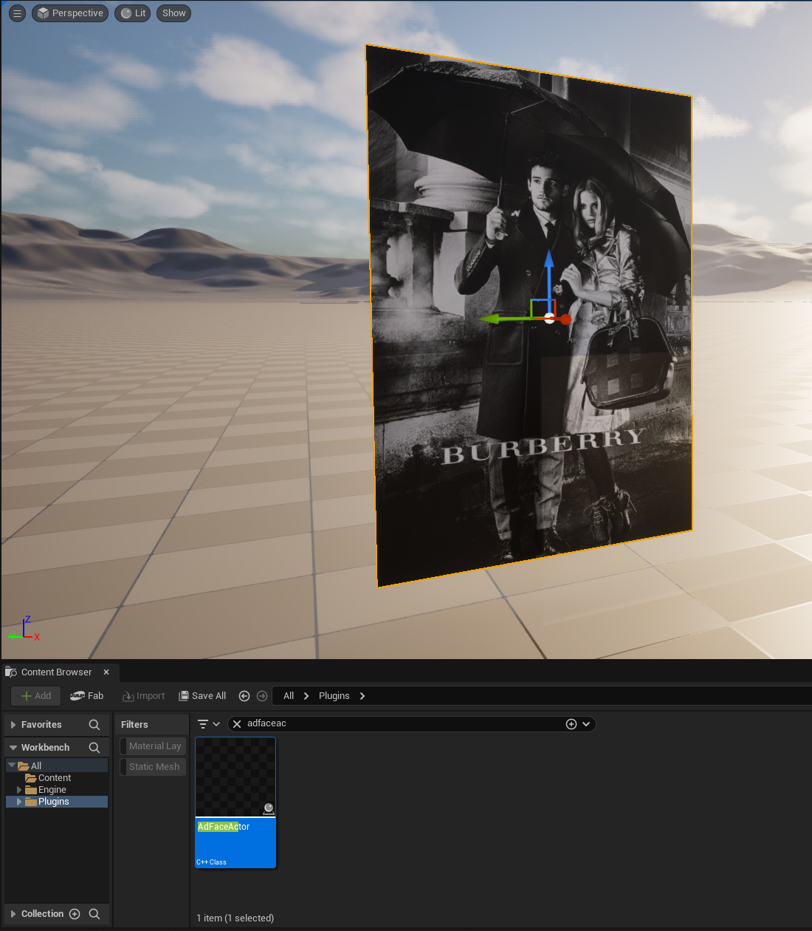This screenshot has width=812, height=931.
Task: Click the Save All button
Action: [203, 696]
